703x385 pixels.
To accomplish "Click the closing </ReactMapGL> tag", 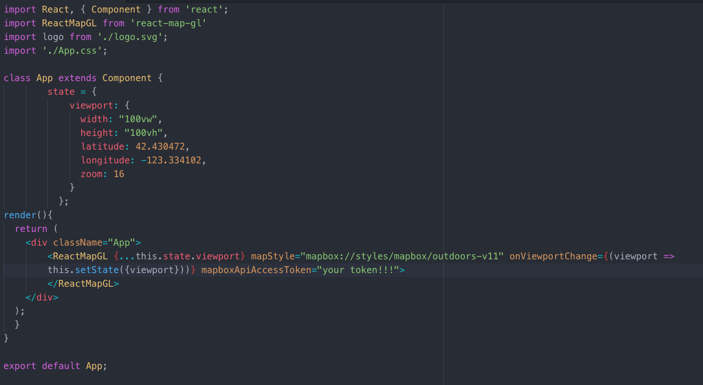I will click(x=85, y=283).
